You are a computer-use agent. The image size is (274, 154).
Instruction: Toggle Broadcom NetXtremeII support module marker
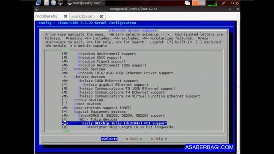65,53
